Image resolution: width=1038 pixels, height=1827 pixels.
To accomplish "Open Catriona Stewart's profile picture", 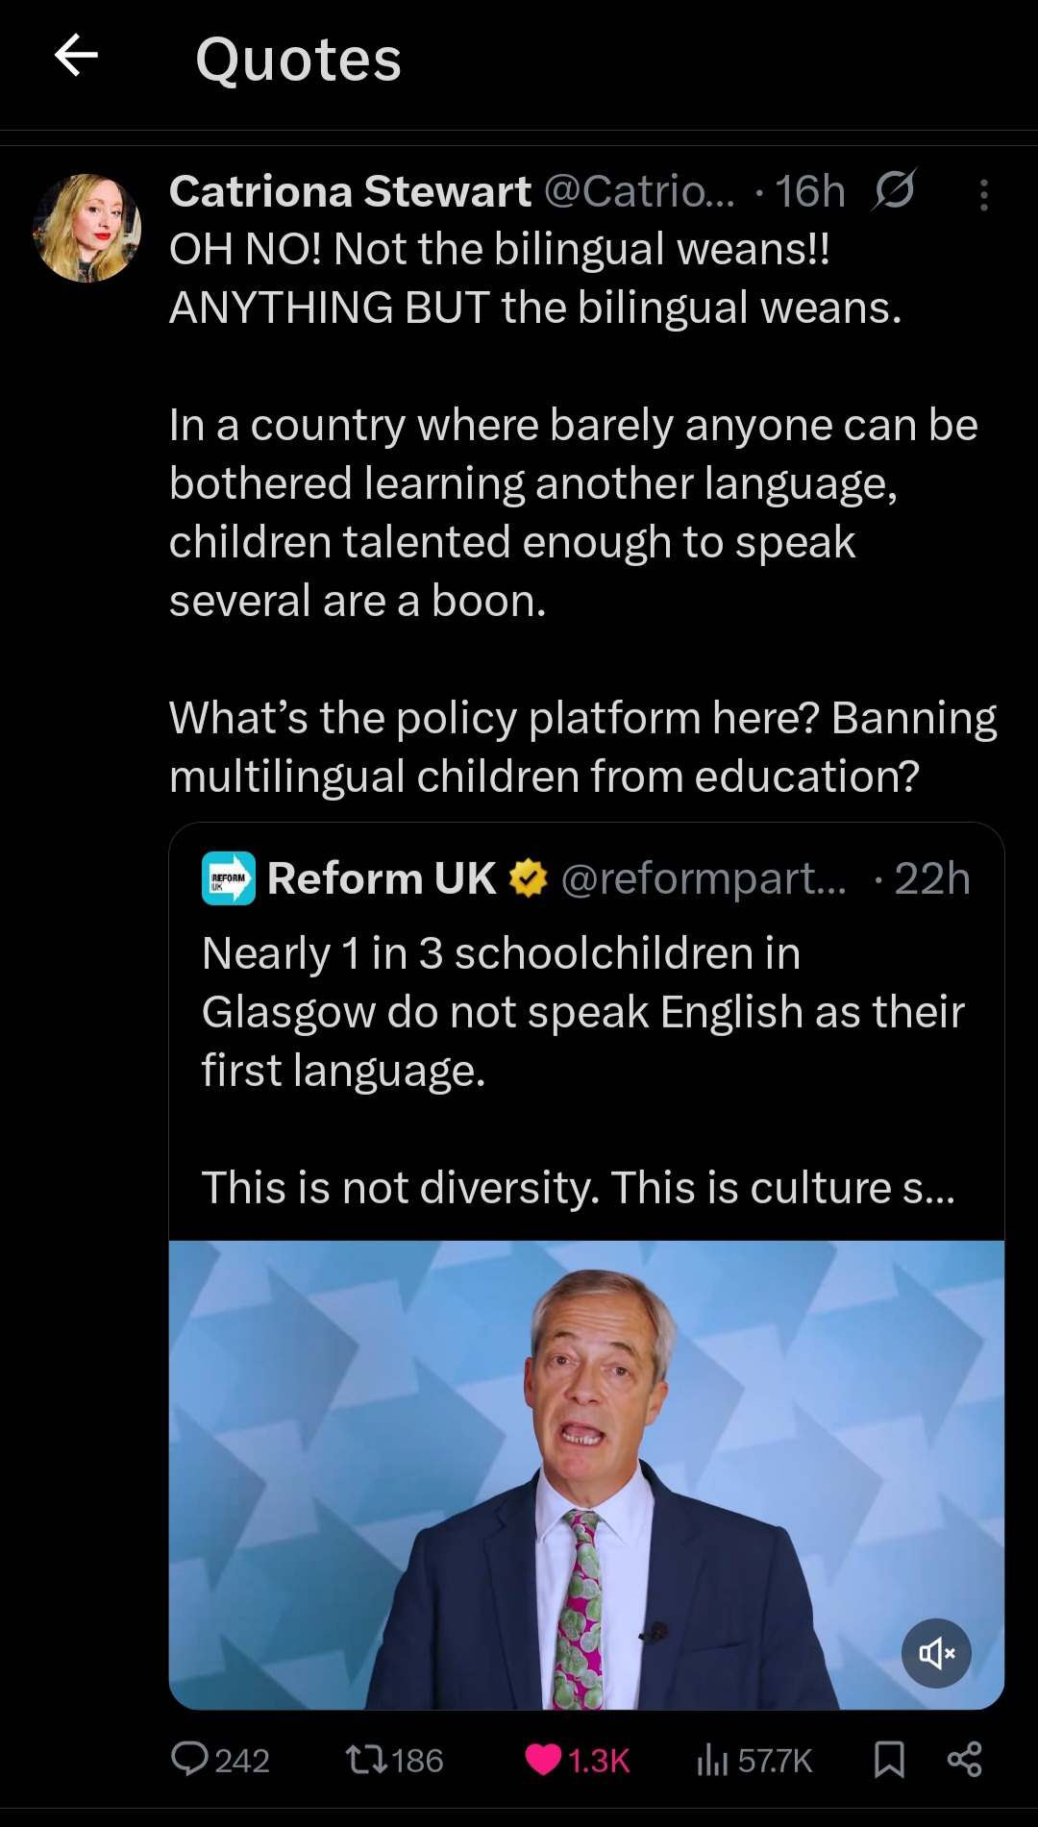I will point(86,228).
